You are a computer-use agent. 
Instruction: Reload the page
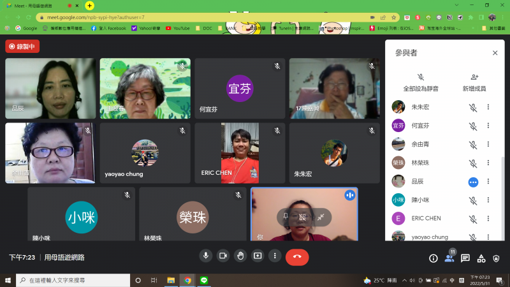coord(29,17)
